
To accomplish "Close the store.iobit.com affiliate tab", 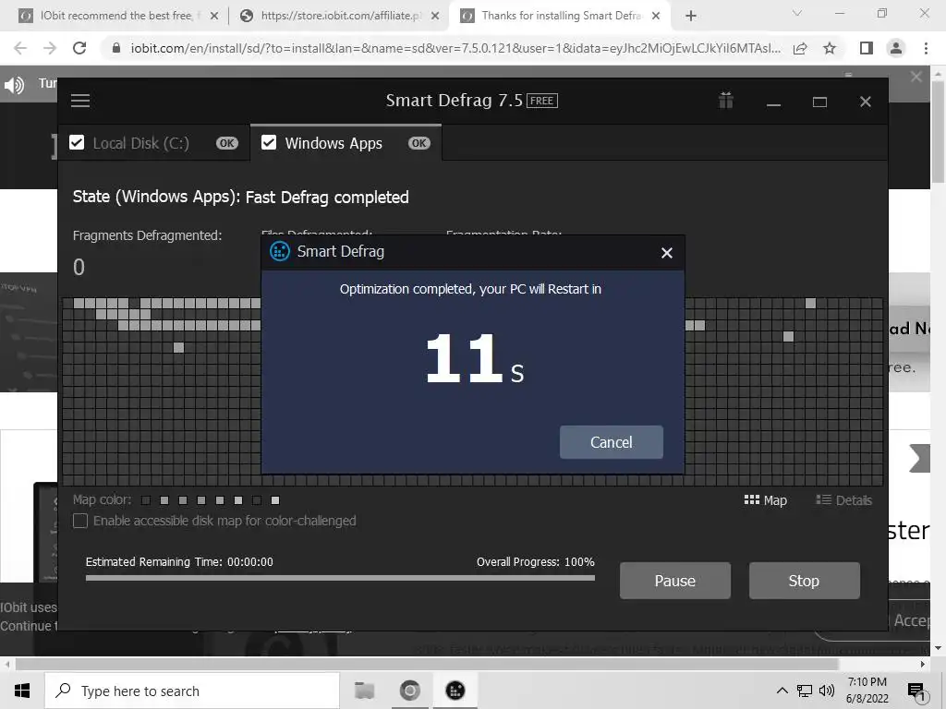I will click(435, 16).
